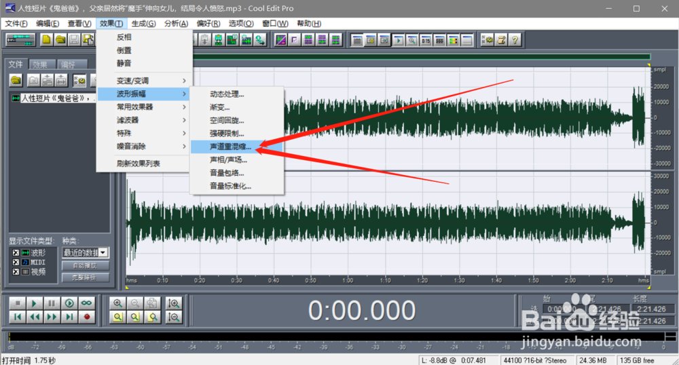Image resolution: width=679 pixels, height=365 pixels.
Task: Toggle the 视频 file type checkbox
Action: tap(16, 271)
